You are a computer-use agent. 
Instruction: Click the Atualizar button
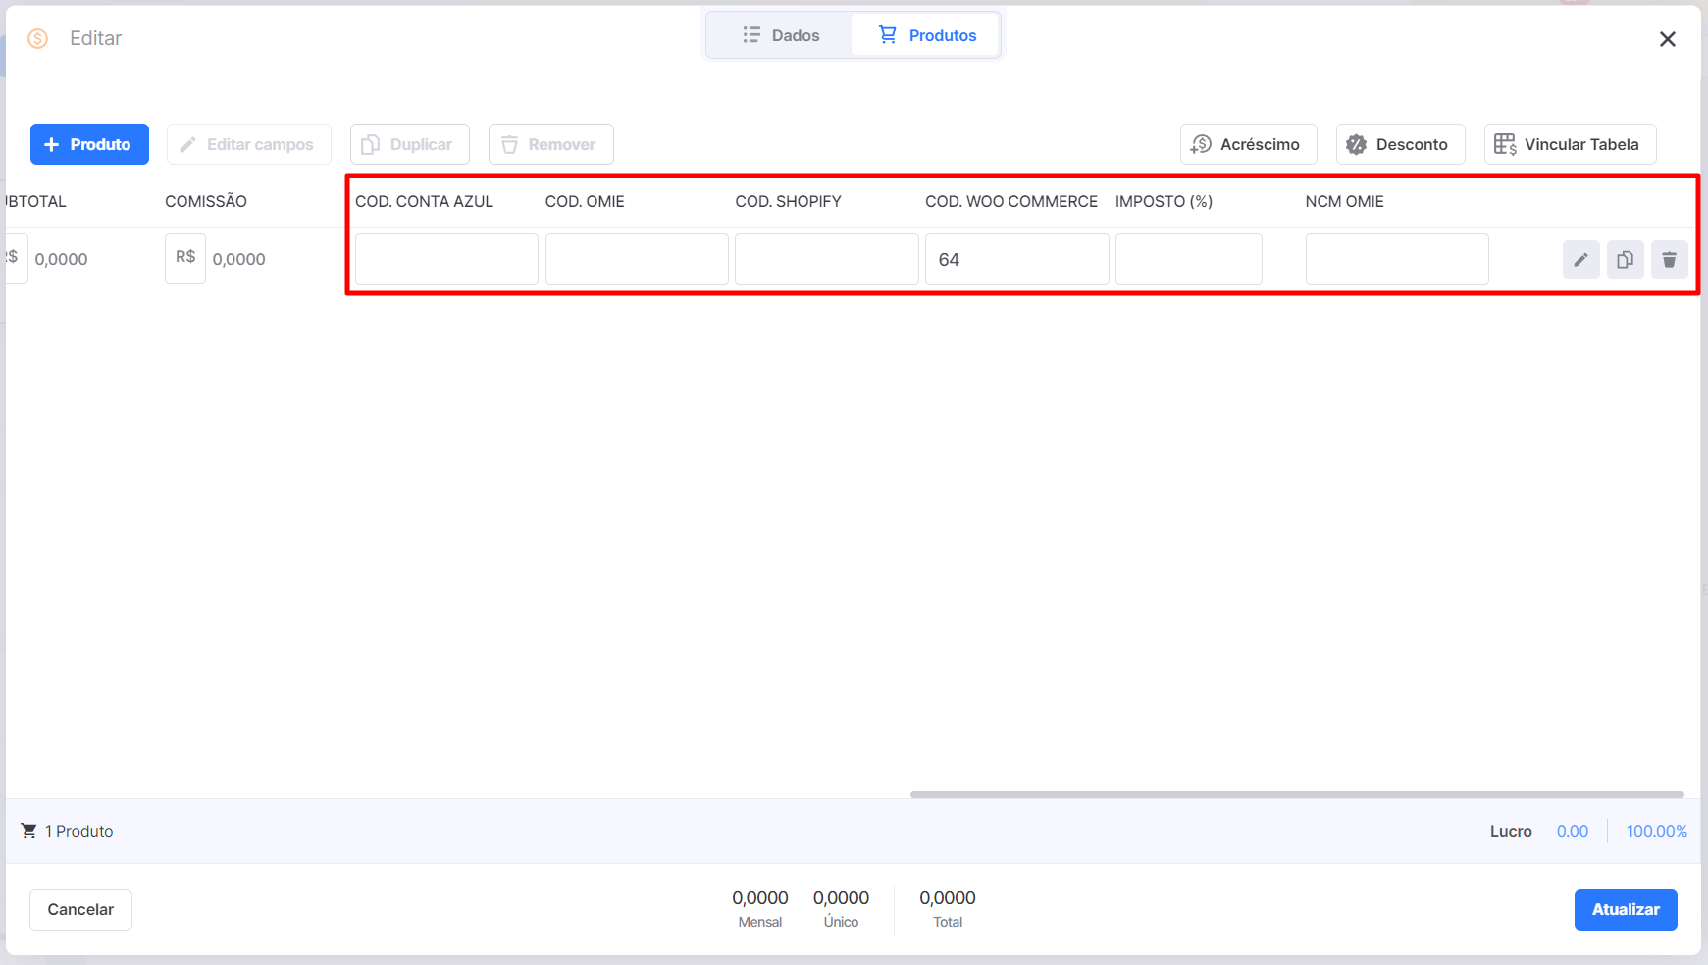coord(1626,910)
